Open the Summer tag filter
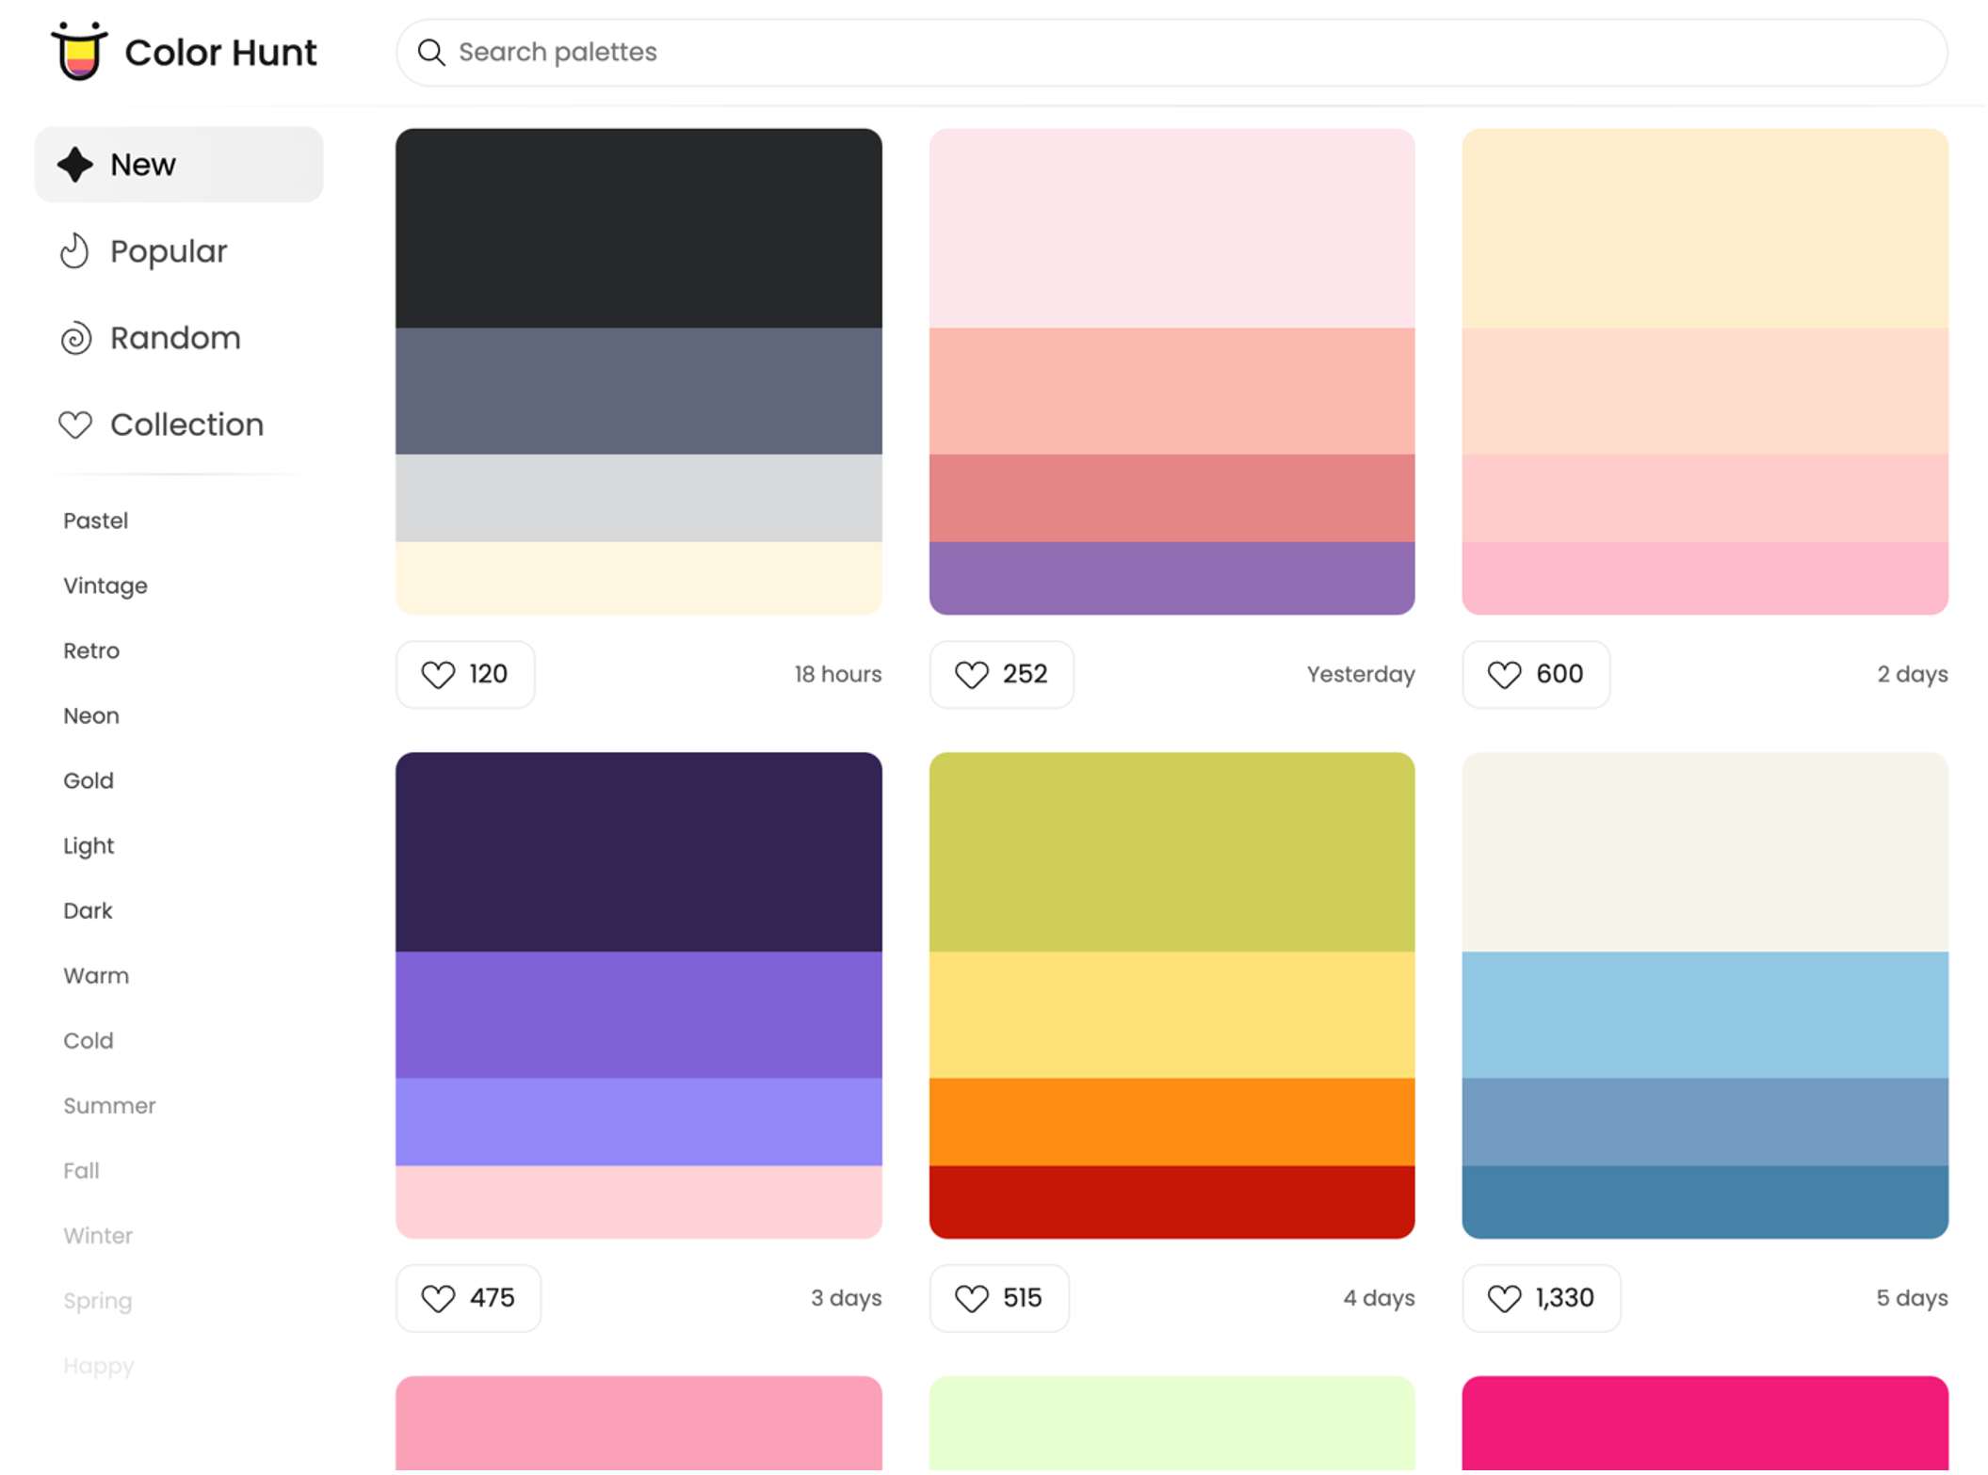Image resolution: width=1988 pixels, height=1475 pixels. (109, 1105)
